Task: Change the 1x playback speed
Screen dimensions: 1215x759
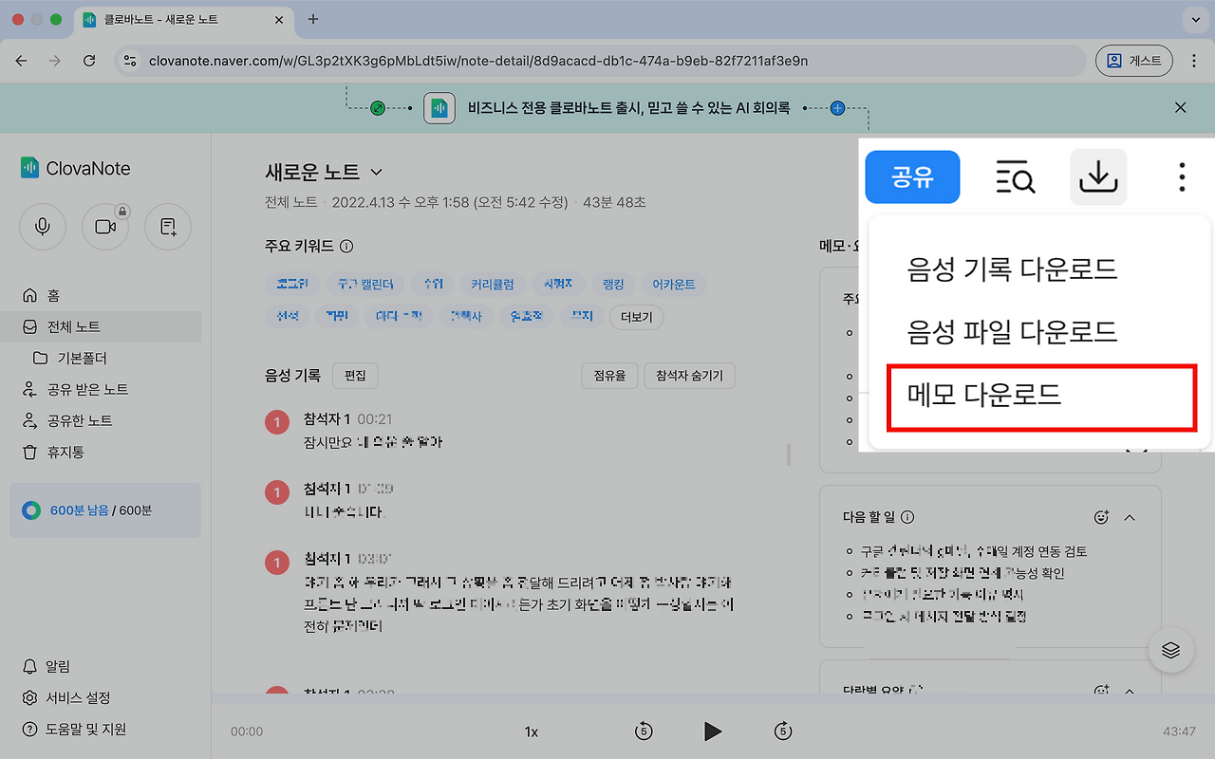Action: pyautogui.click(x=532, y=731)
